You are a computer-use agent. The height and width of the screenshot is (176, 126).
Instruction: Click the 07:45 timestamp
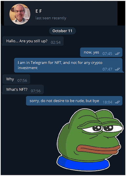[107, 54]
